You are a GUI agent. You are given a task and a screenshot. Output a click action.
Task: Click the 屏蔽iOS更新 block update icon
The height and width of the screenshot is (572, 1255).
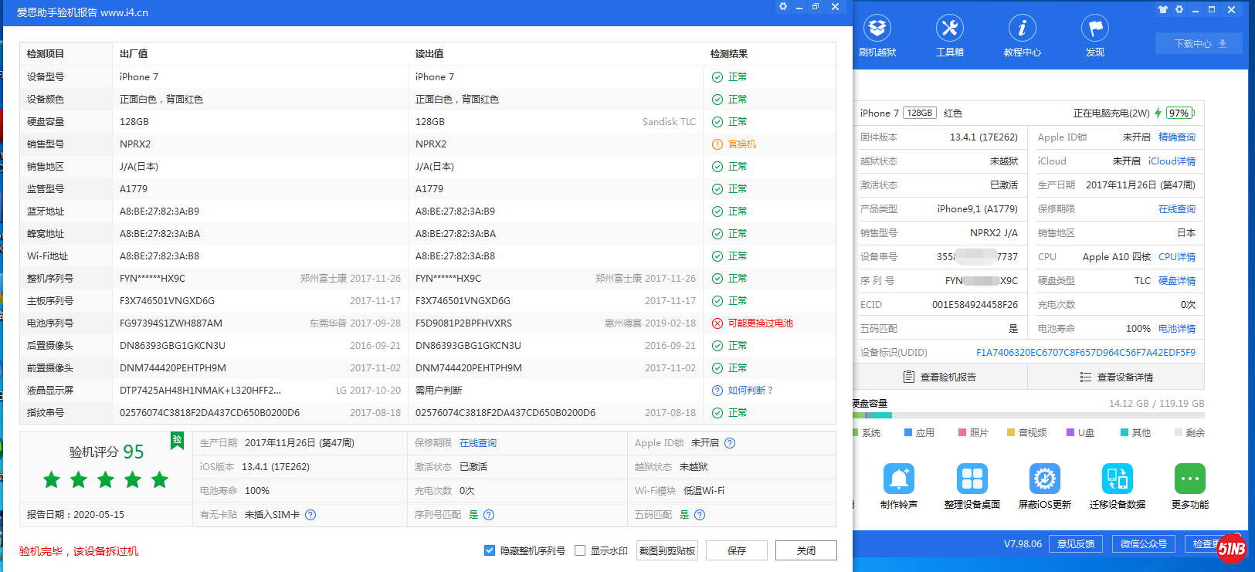pyautogui.click(x=1044, y=479)
